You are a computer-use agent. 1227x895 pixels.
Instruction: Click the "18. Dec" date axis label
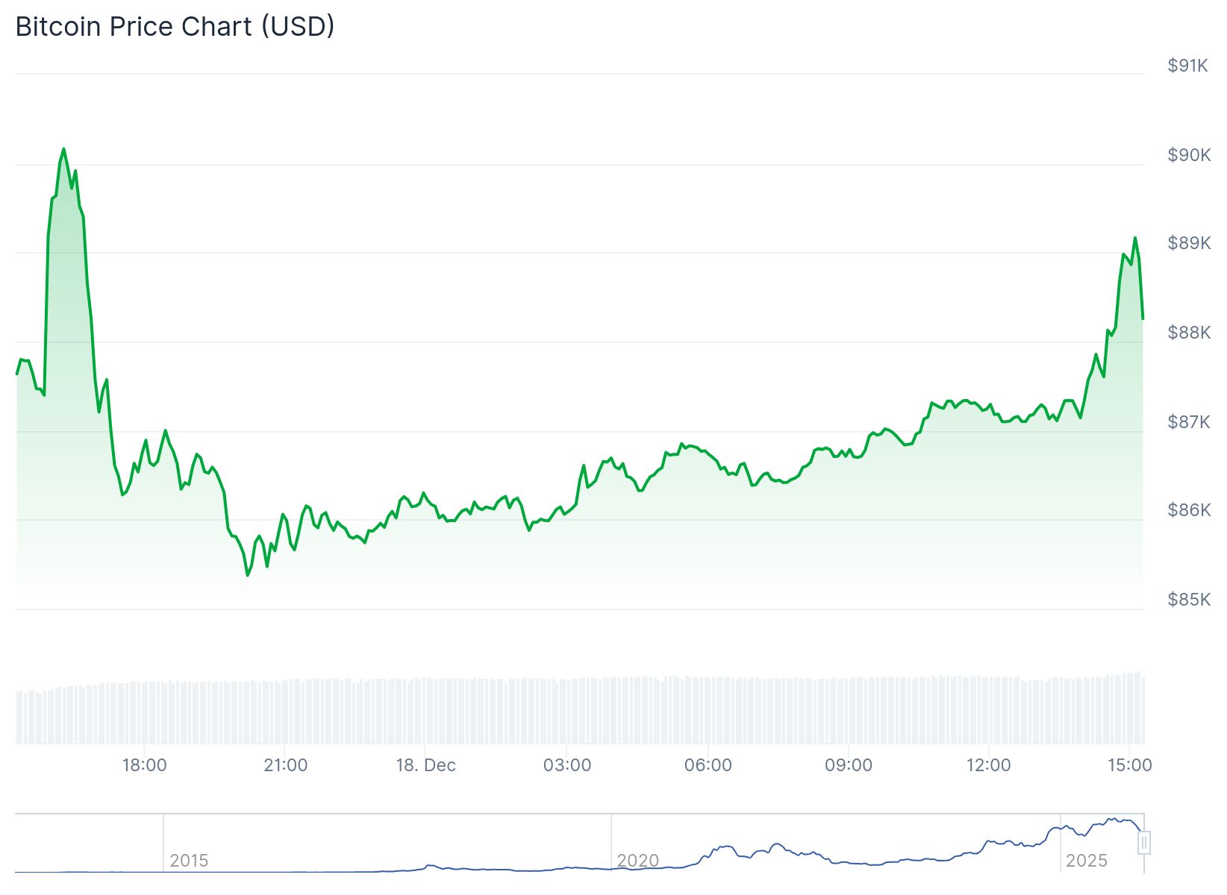click(425, 765)
